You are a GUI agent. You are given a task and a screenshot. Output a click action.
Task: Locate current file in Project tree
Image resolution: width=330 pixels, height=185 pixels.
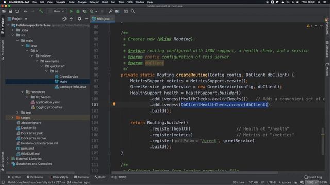64,19
